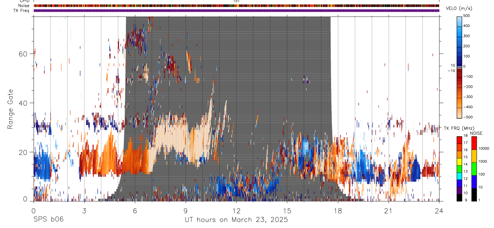Image resolution: width=494 pixels, height=228 pixels.
Task: Click x-axis tick label '9'
Action: click(x=185, y=211)
